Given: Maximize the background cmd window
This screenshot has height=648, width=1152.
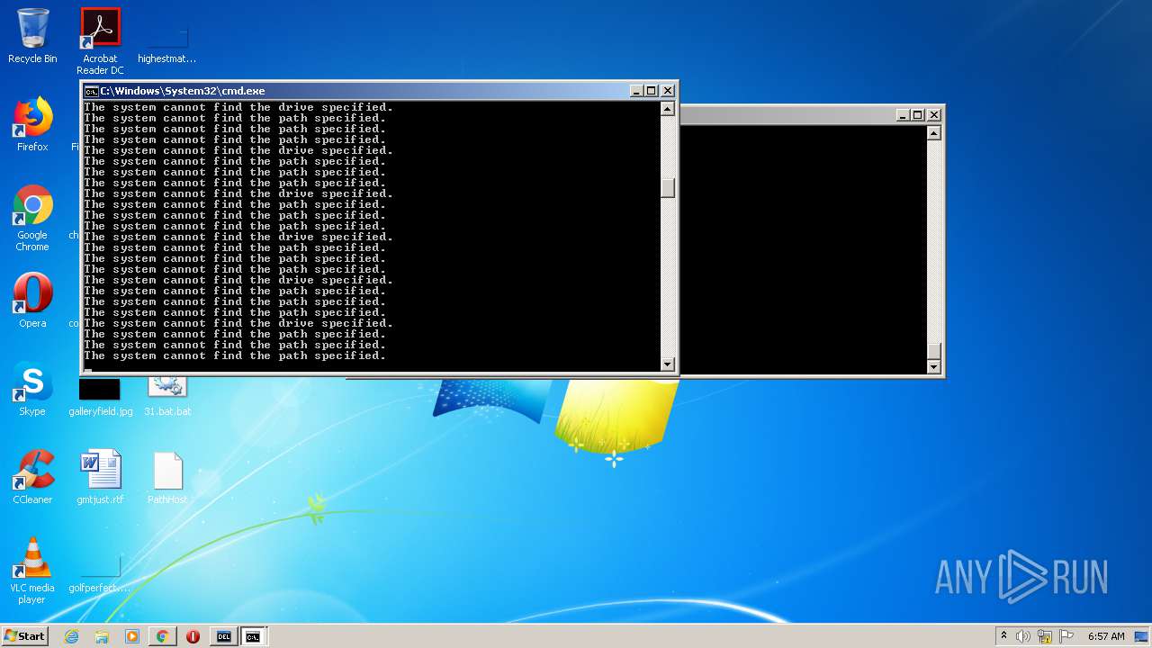Looking at the screenshot, I should click(x=918, y=115).
